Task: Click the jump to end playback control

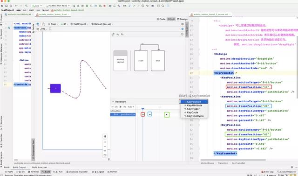Action: click(125, 107)
